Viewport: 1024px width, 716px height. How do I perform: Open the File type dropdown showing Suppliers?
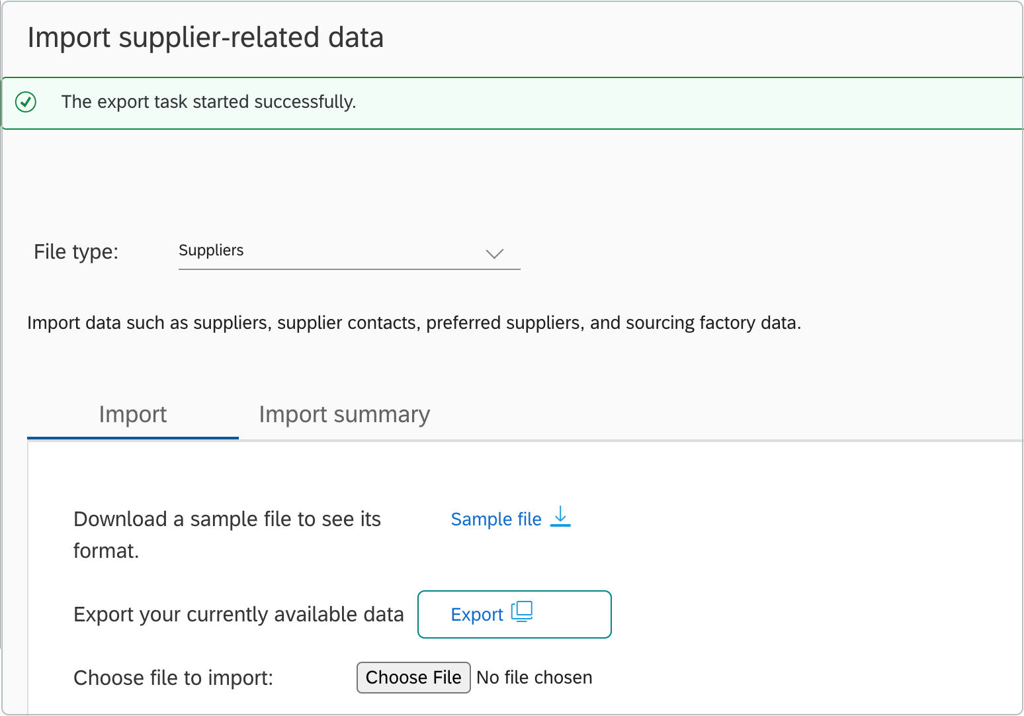[349, 251]
